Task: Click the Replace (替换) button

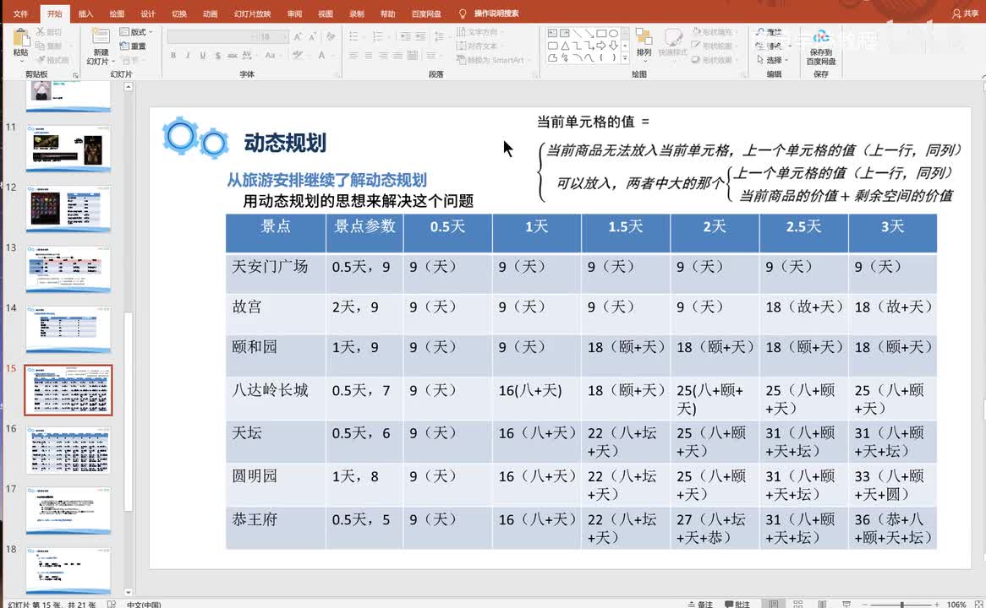Action: click(x=773, y=46)
